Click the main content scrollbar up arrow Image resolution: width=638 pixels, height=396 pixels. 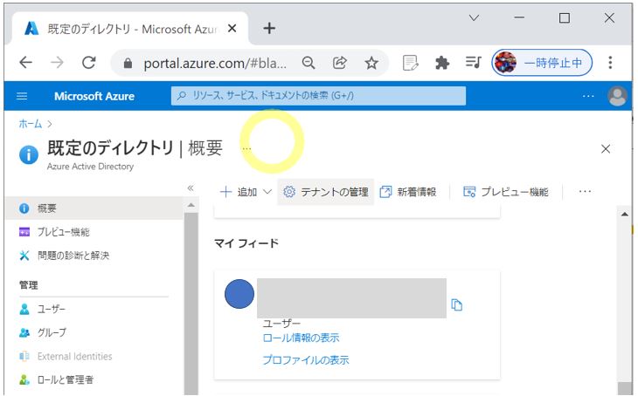pos(624,214)
